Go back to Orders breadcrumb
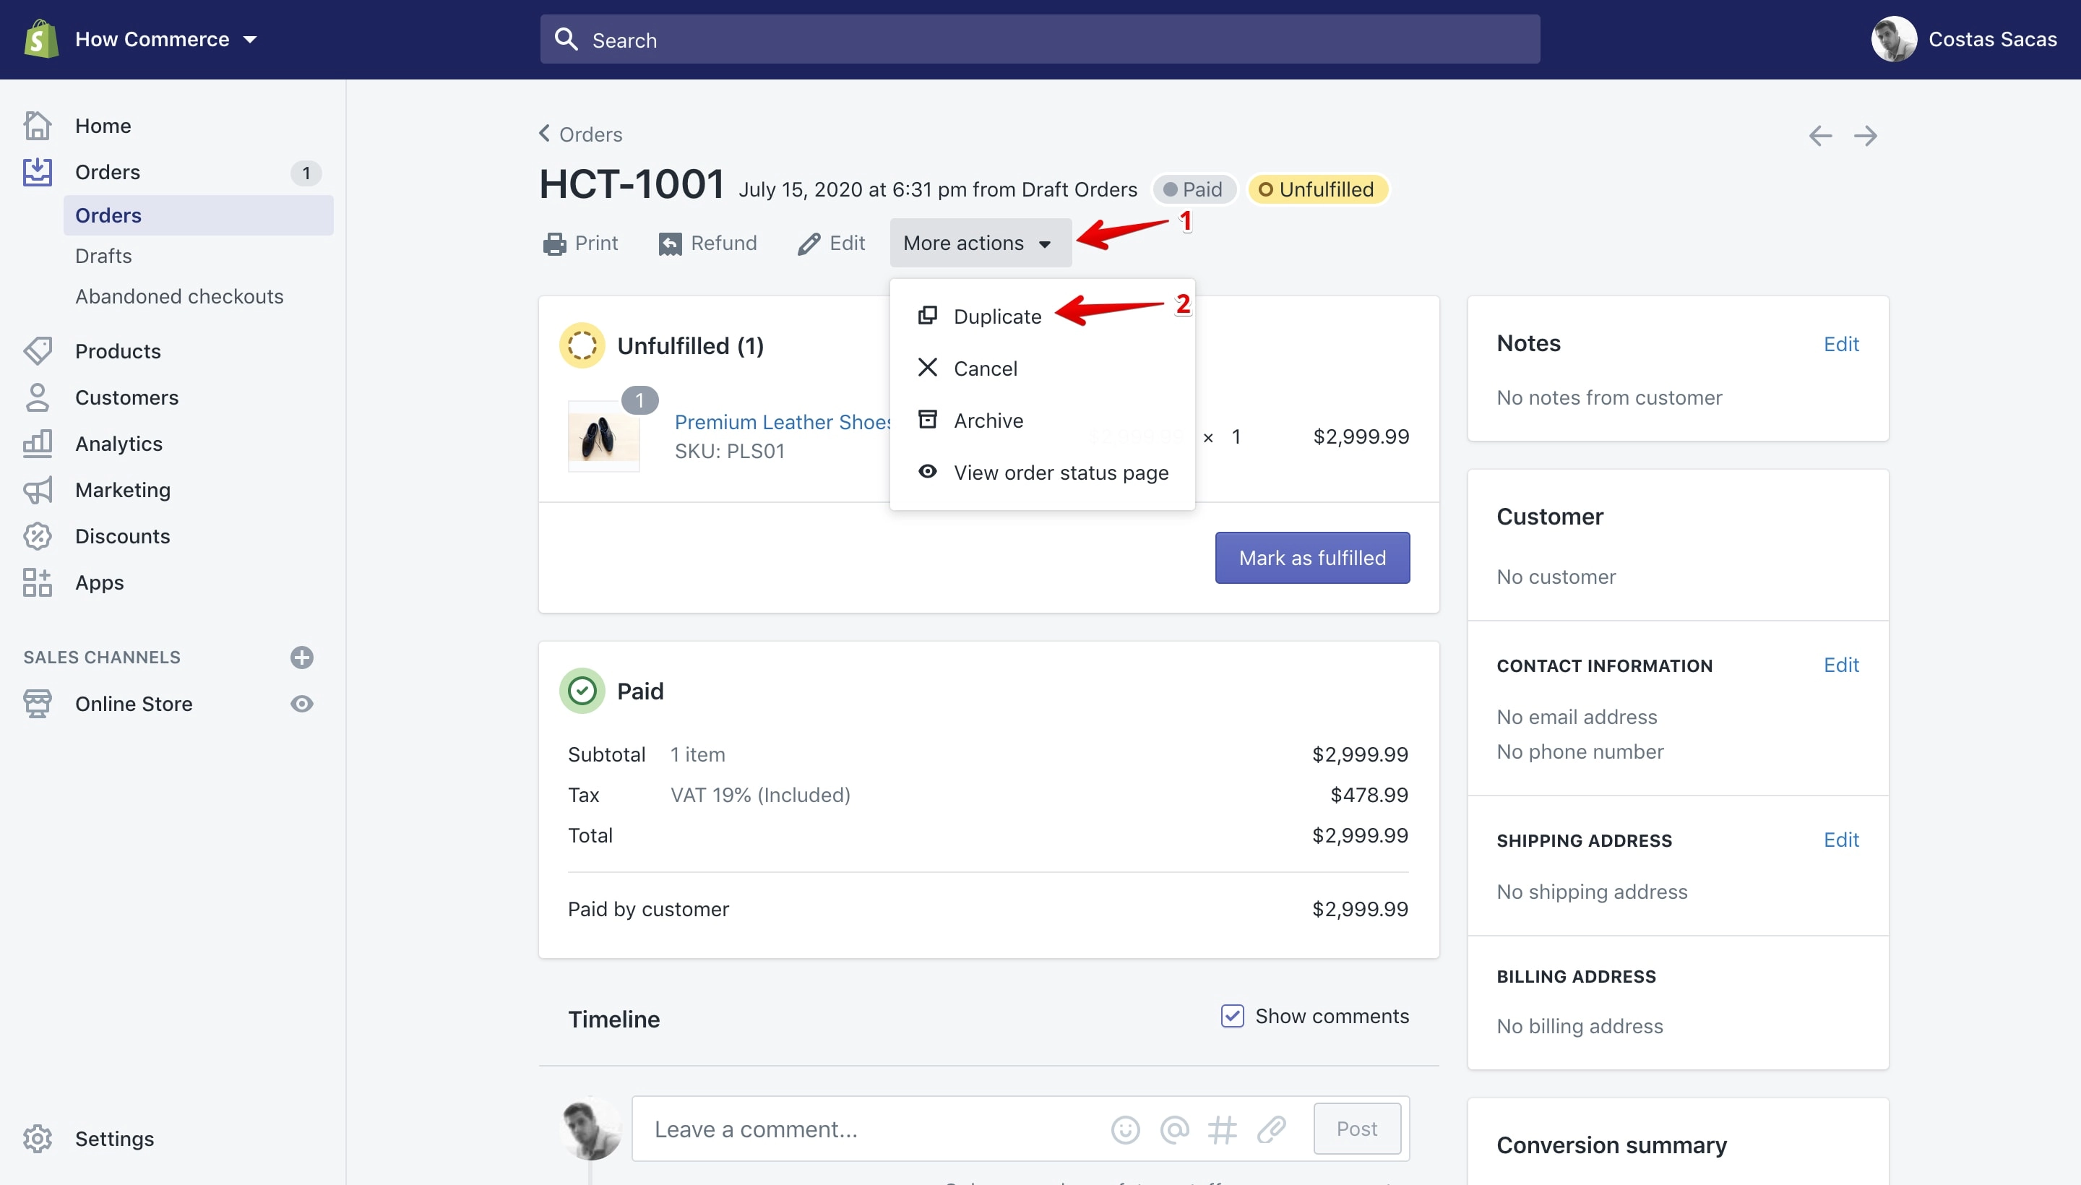This screenshot has height=1185, width=2081. pyautogui.click(x=580, y=134)
